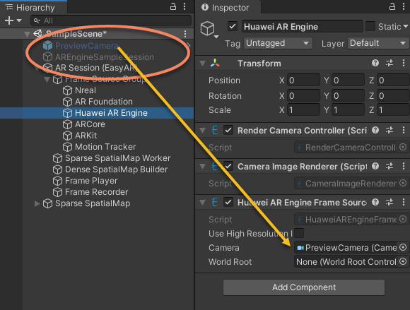The height and width of the screenshot is (310, 410).
Task: Disable Render Camera Controller script
Action: (228, 131)
